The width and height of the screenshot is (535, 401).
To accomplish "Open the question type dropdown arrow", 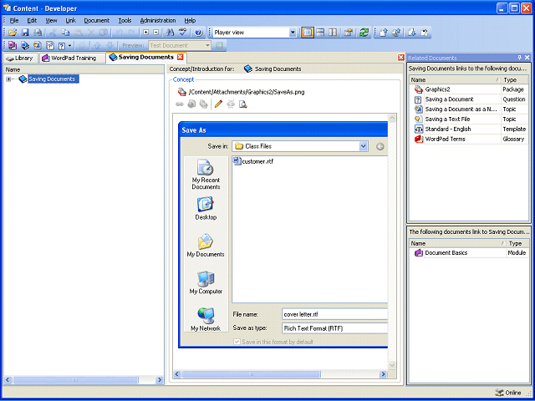I will coord(69,45).
